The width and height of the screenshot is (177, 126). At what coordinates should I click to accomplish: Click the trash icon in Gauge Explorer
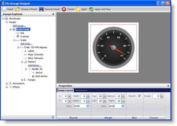[52, 117]
